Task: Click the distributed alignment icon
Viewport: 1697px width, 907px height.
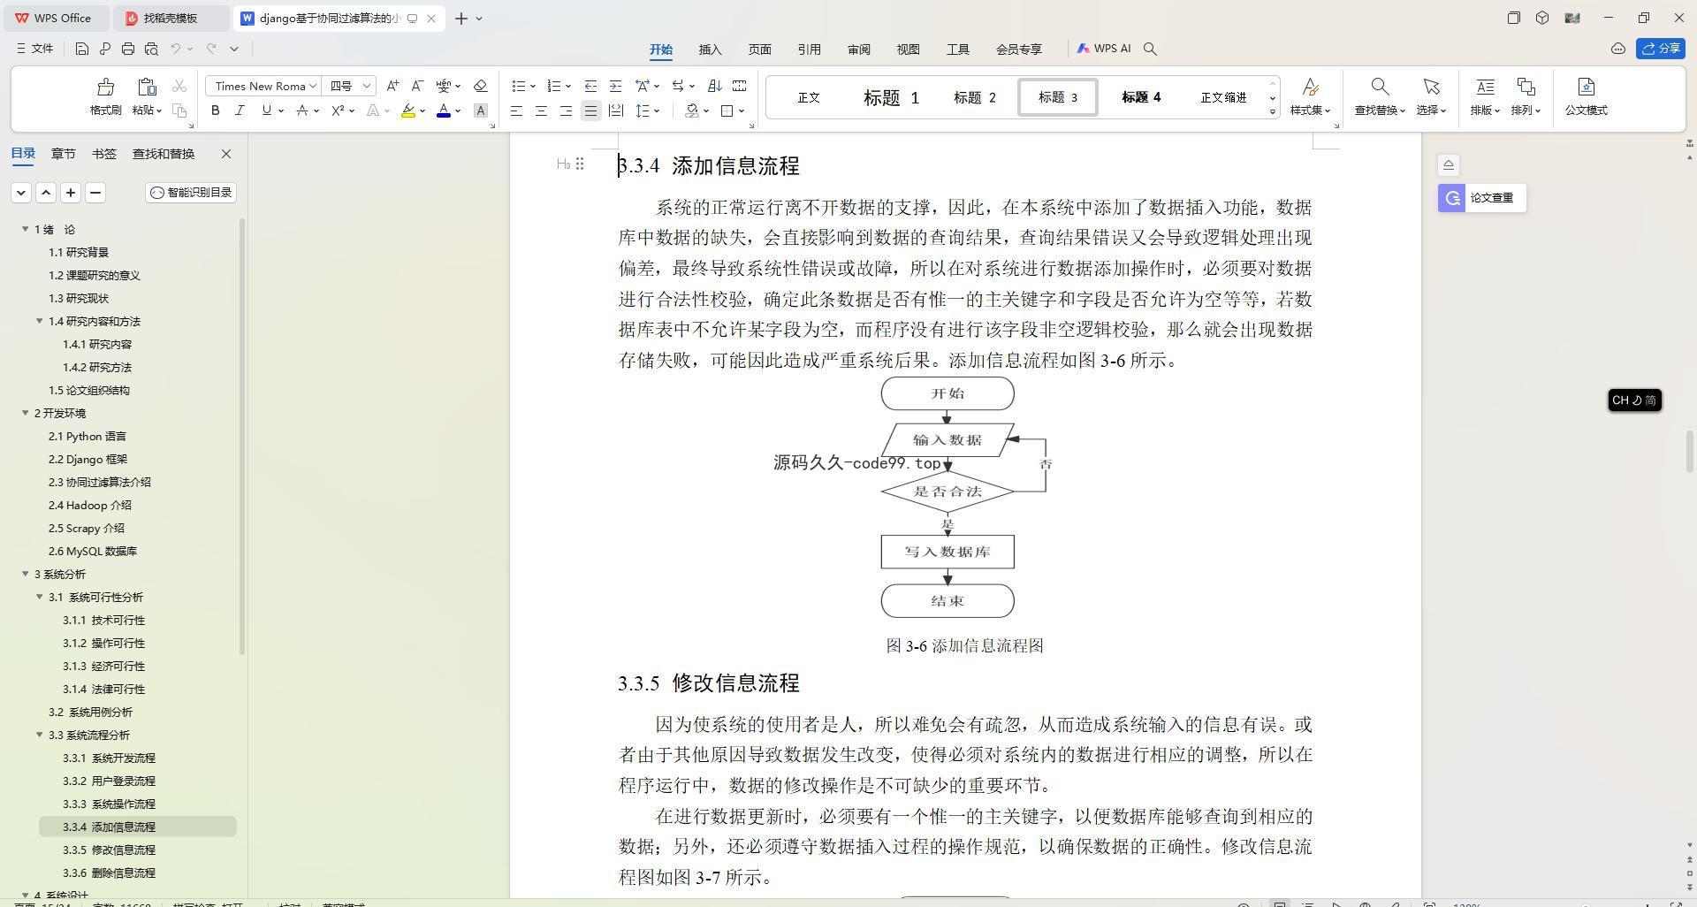Action: [616, 111]
